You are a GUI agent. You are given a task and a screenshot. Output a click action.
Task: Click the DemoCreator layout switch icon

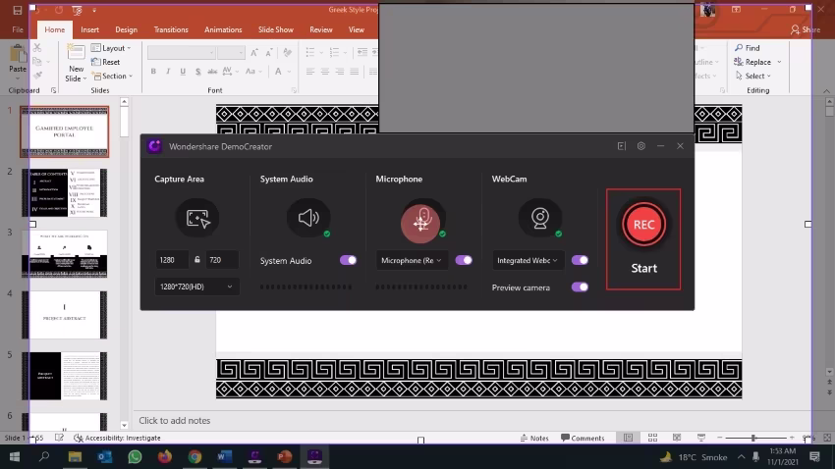tap(622, 145)
